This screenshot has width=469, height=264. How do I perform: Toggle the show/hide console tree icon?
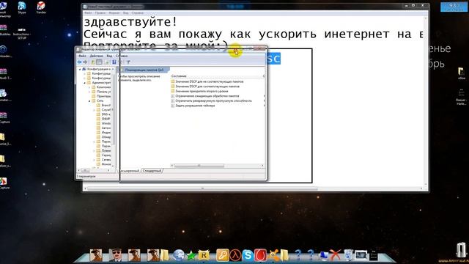[99, 62]
